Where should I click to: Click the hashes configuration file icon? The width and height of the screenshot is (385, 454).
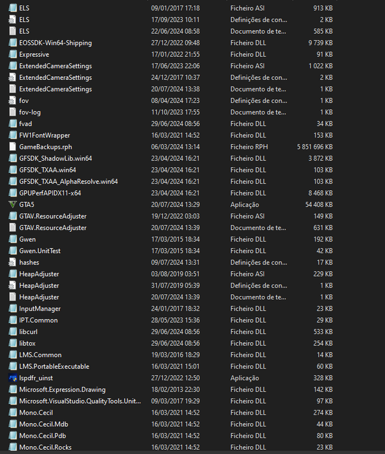[x=13, y=262]
